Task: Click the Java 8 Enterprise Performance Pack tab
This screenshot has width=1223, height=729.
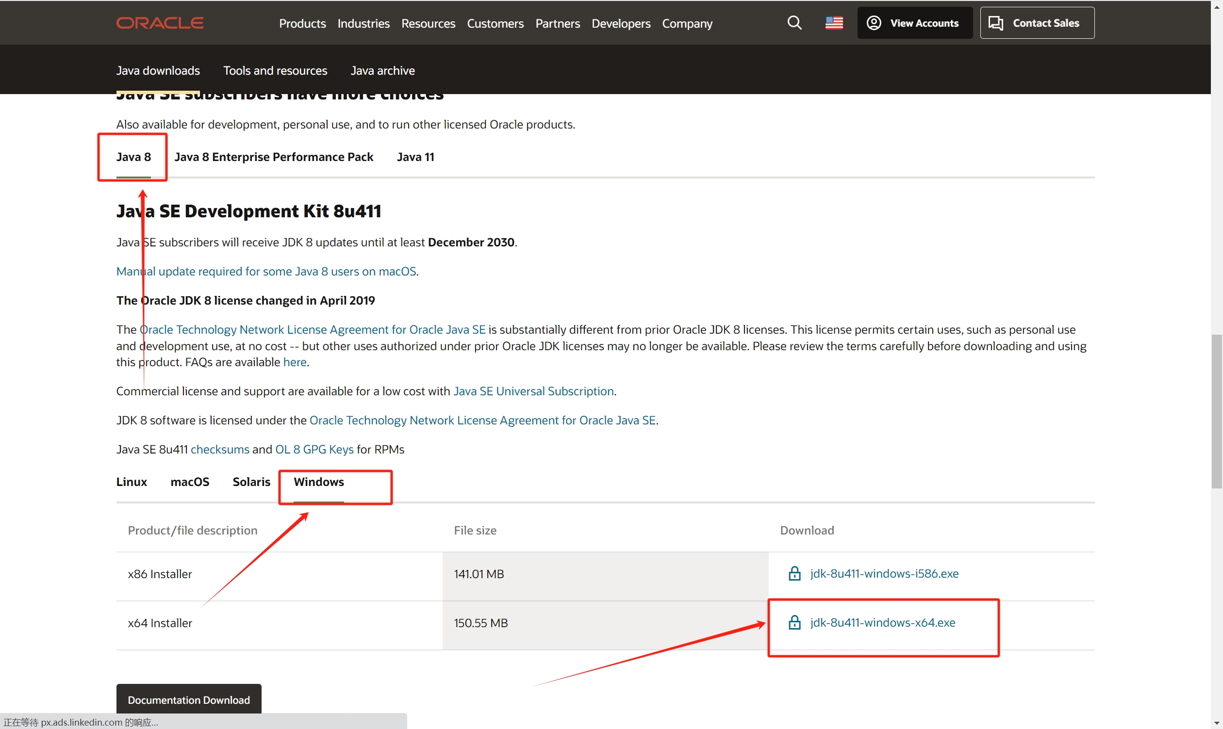Action: (273, 156)
